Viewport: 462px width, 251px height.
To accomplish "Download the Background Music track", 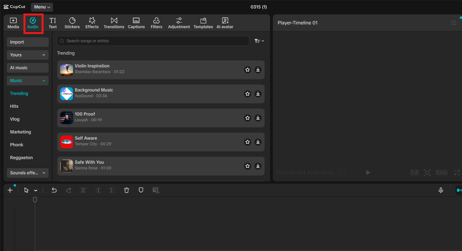I will tap(258, 94).
